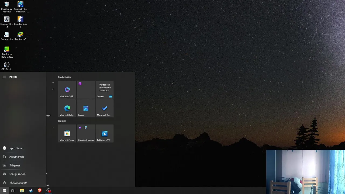
Task: Select the BlueStacks 5 desktop icon
Action: pyautogui.click(x=20, y=36)
